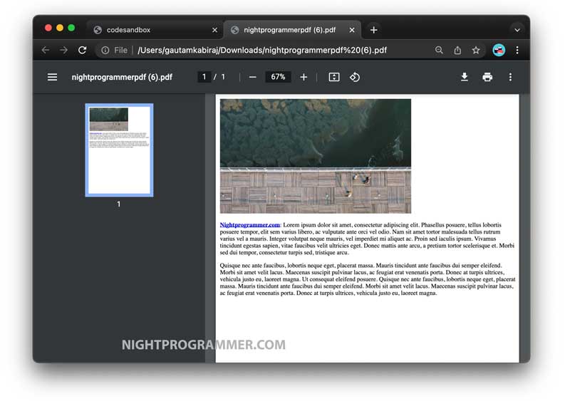Toggle the PDF sidebar hamburger menu
The width and height of the screenshot is (570, 401).
[x=52, y=77]
